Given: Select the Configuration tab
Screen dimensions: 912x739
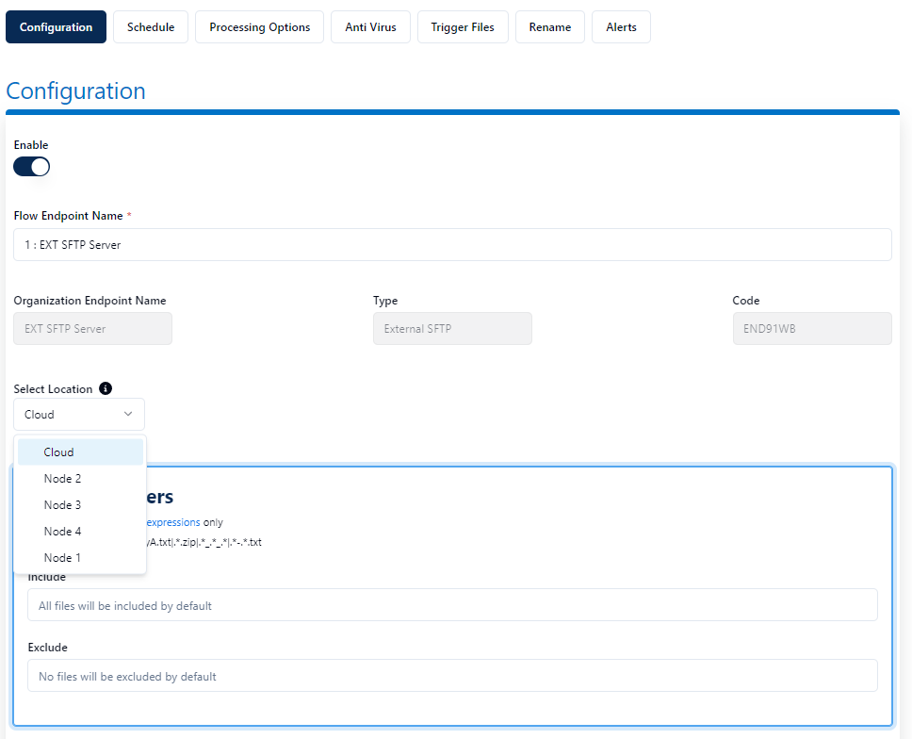Looking at the screenshot, I should click(x=56, y=27).
